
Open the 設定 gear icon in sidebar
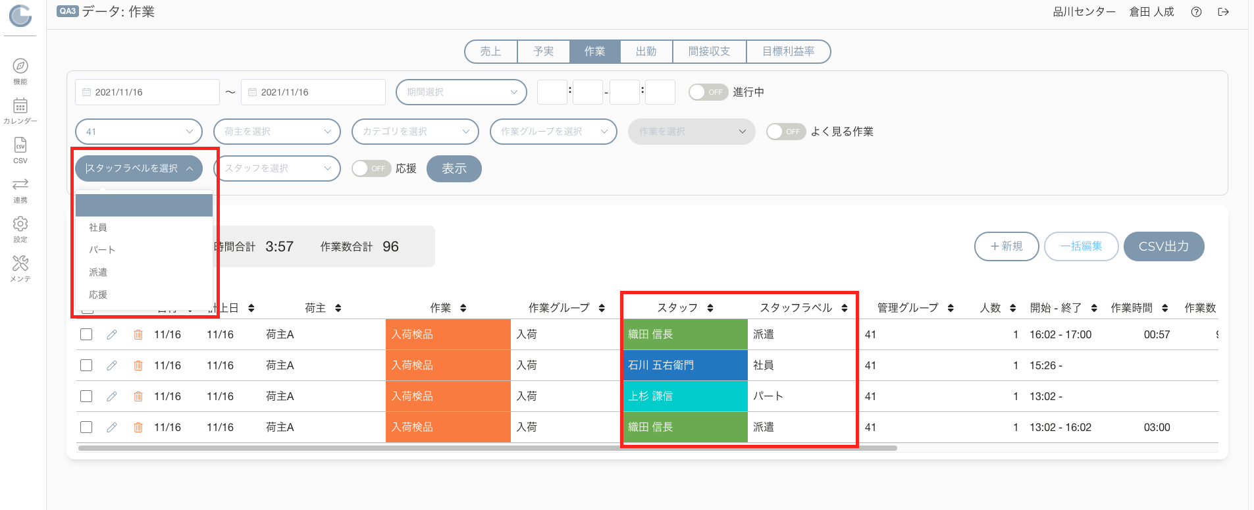(x=20, y=224)
